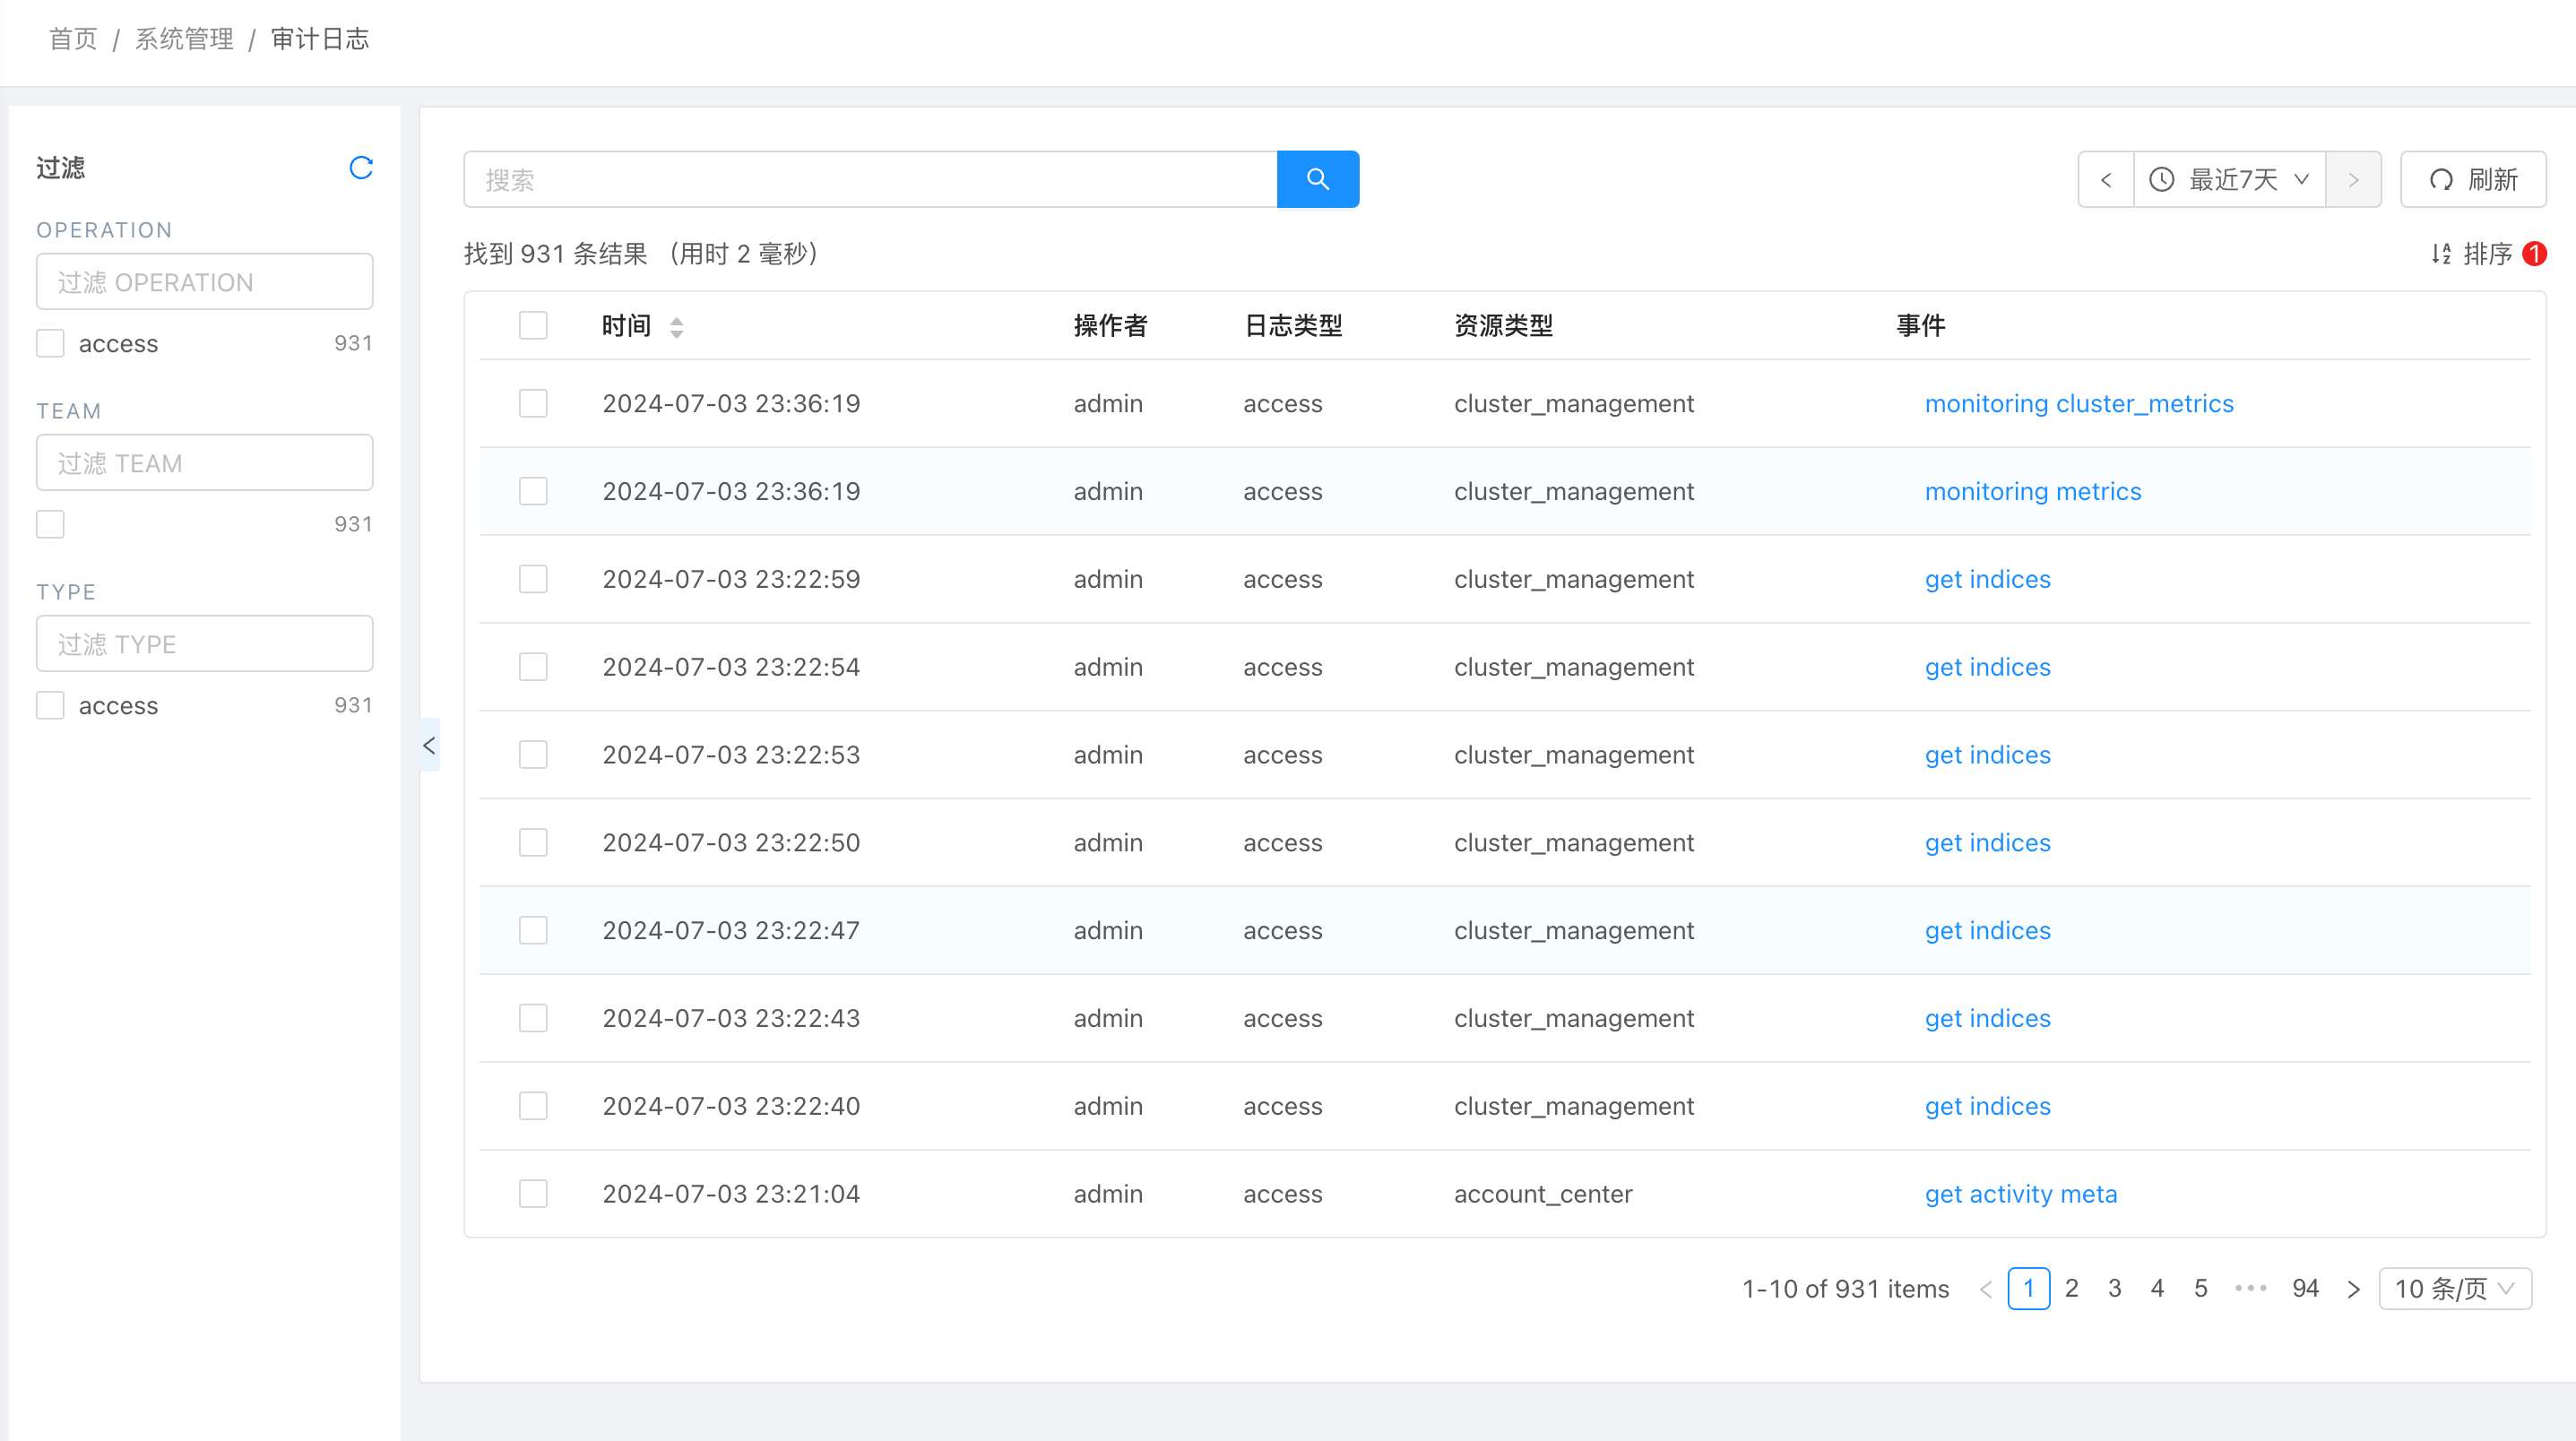Open 首页 in the breadcrumb
The height and width of the screenshot is (1441, 2576).
click(x=73, y=39)
